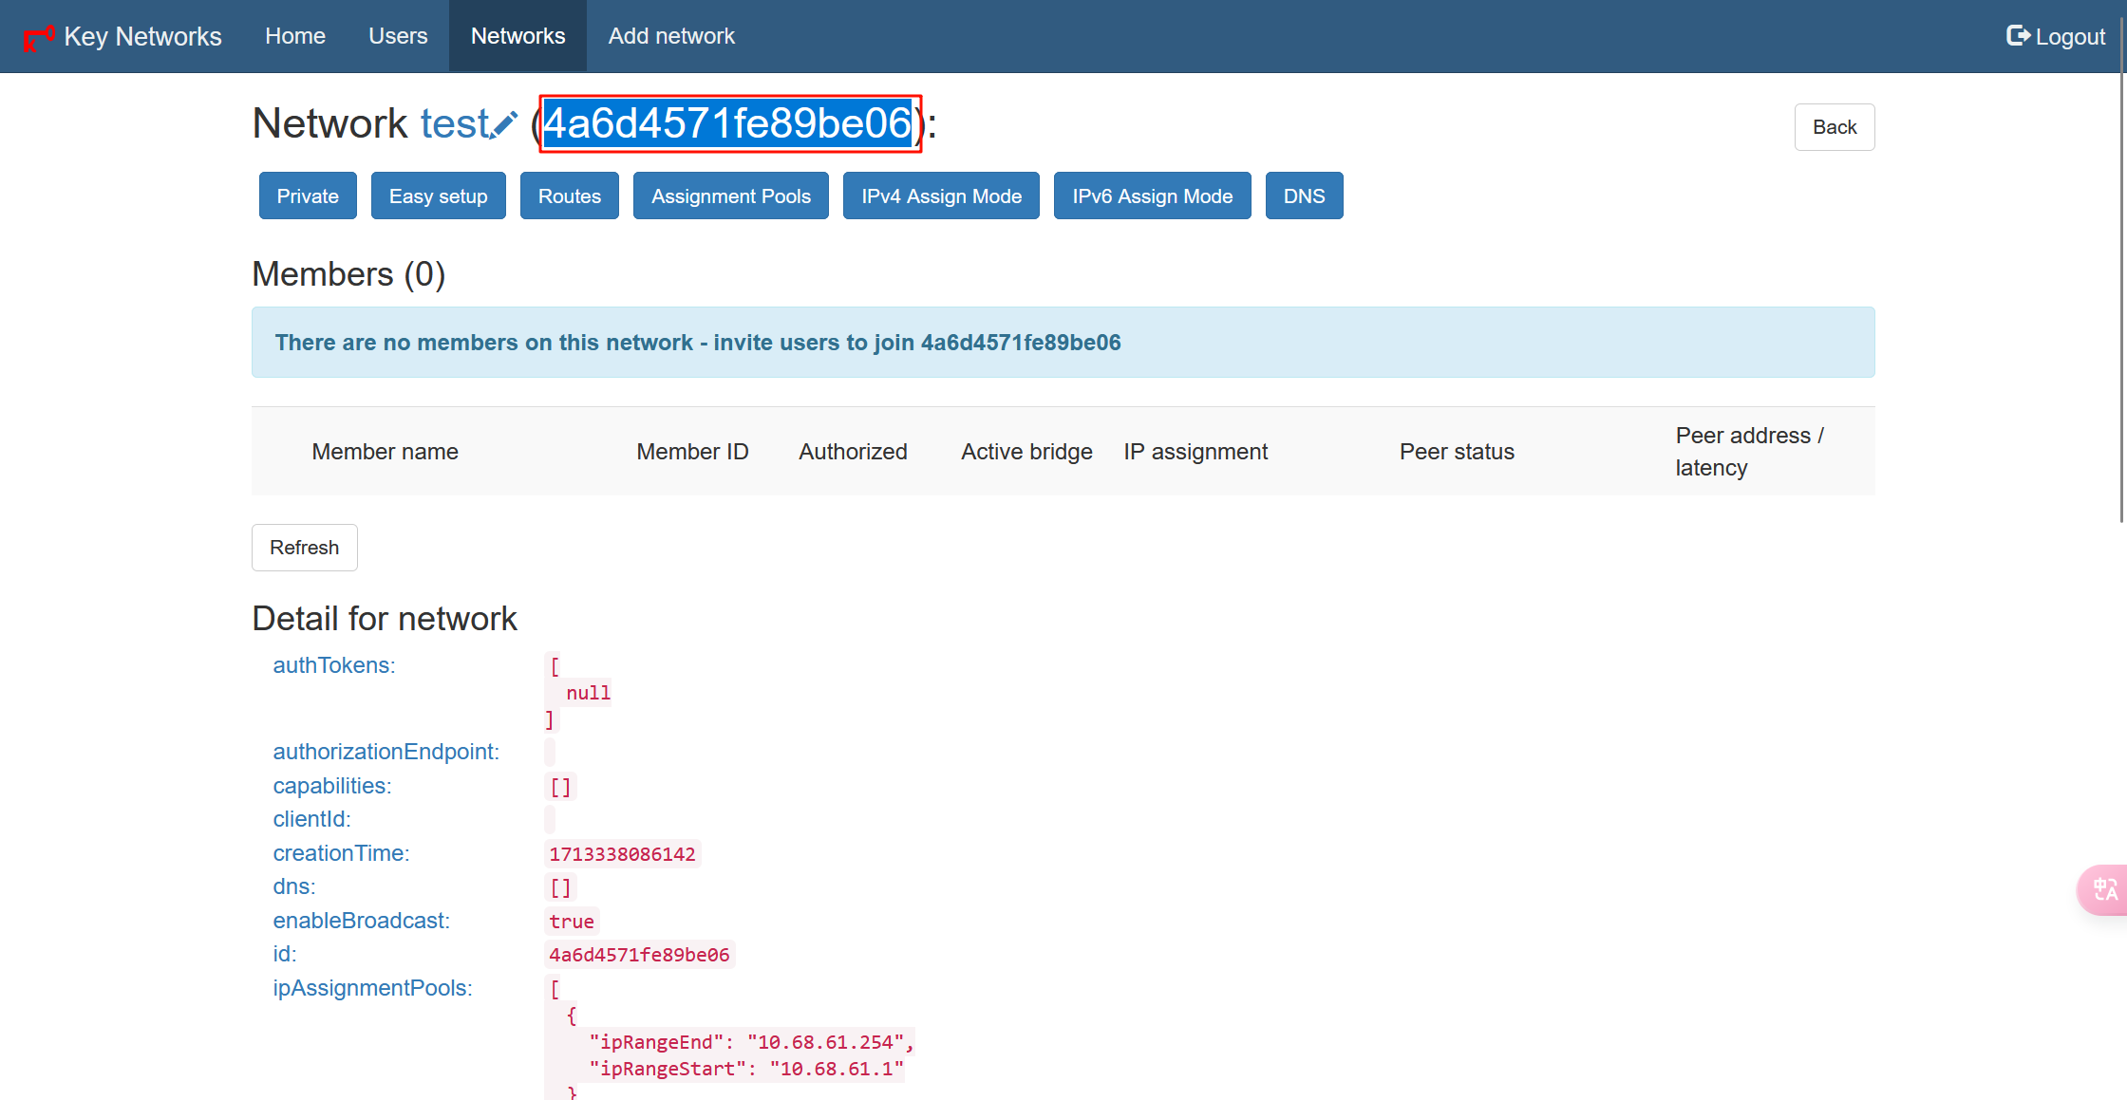2127x1100 pixels.
Task: Open the DNS settings
Action: 1304,196
